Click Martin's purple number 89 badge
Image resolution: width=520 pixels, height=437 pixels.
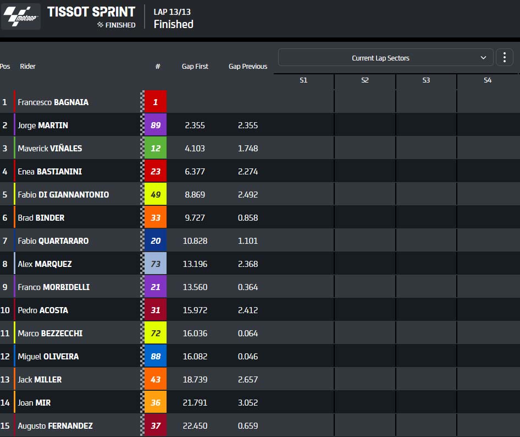pyautogui.click(x=156, y=125)
